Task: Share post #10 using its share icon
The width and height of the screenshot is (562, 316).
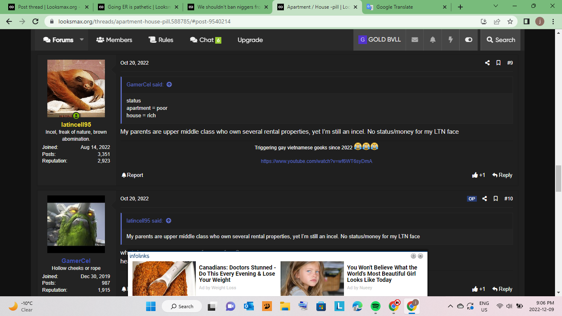Action: pyautogui.click(x=485, y=199)
